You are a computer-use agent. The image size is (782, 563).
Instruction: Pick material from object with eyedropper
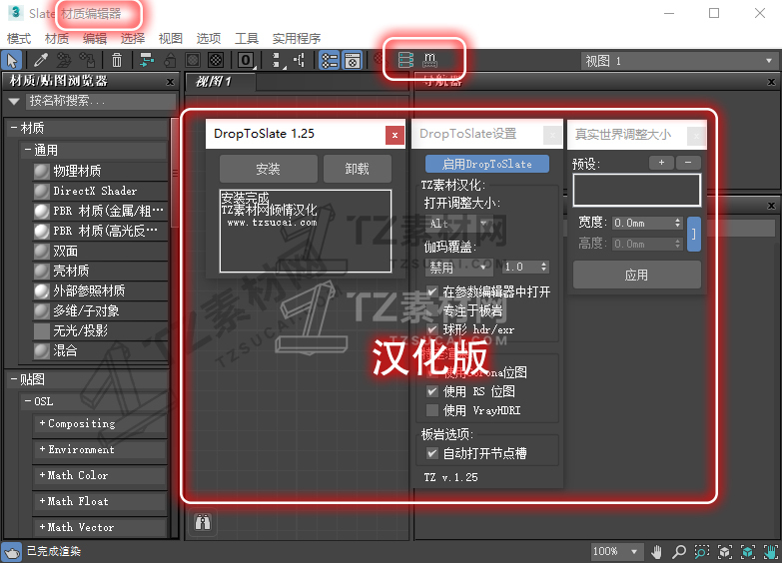tap(40, 60)
